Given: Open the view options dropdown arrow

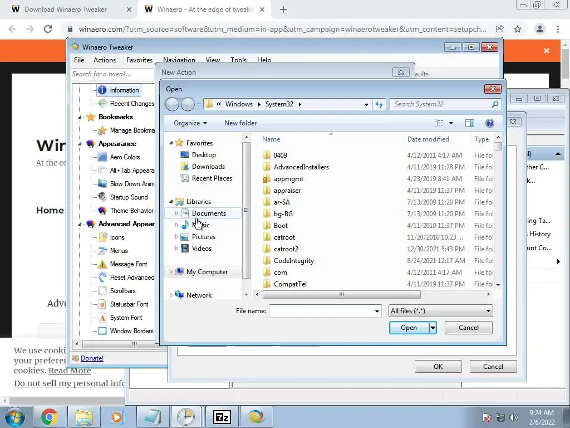Looking at the screenshot, I should (451, 123).
